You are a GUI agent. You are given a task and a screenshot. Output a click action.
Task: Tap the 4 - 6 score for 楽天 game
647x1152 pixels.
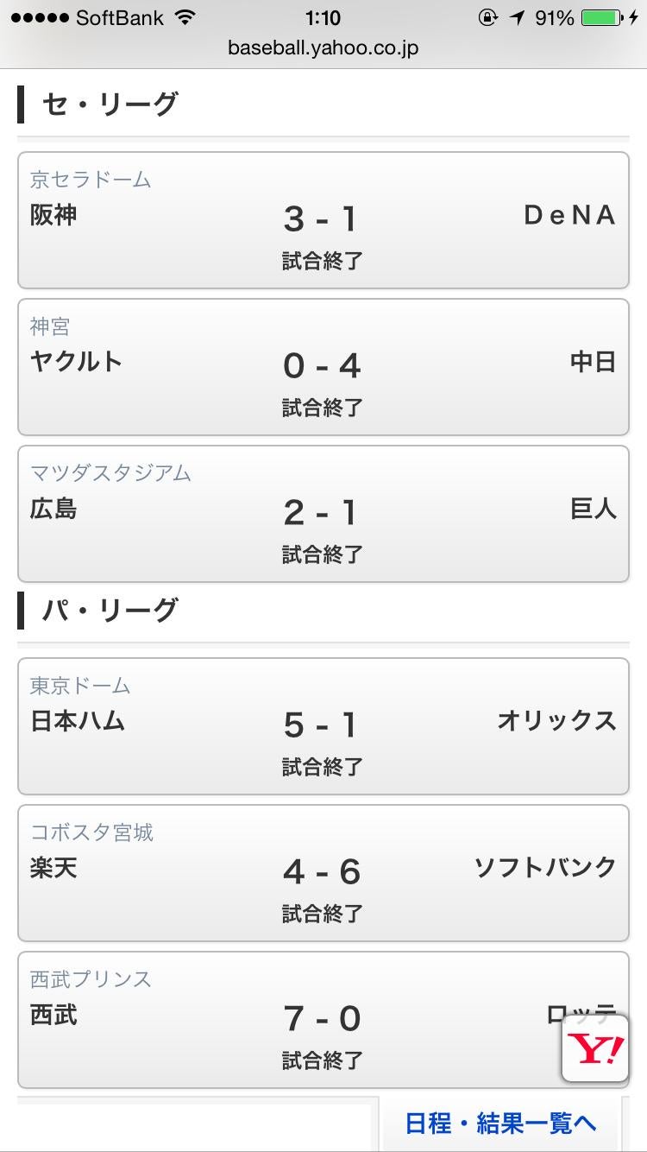(x=322, y=872)
